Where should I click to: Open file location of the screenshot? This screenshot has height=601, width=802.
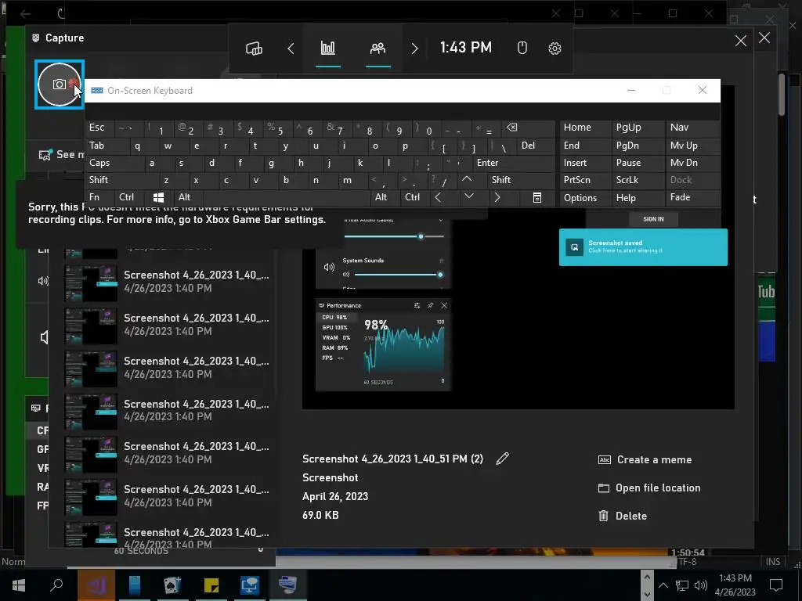[x=649, y=488]
